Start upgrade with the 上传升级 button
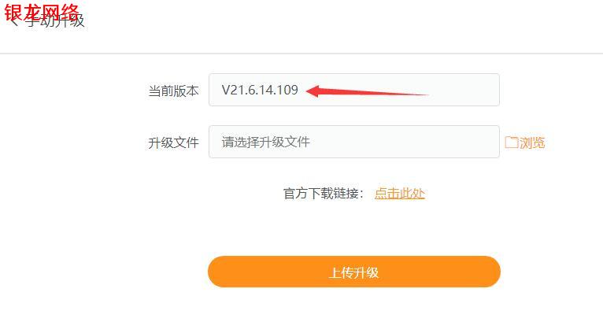Image resolution: width=603 pixels, height=322 pixels. (354, 272)
